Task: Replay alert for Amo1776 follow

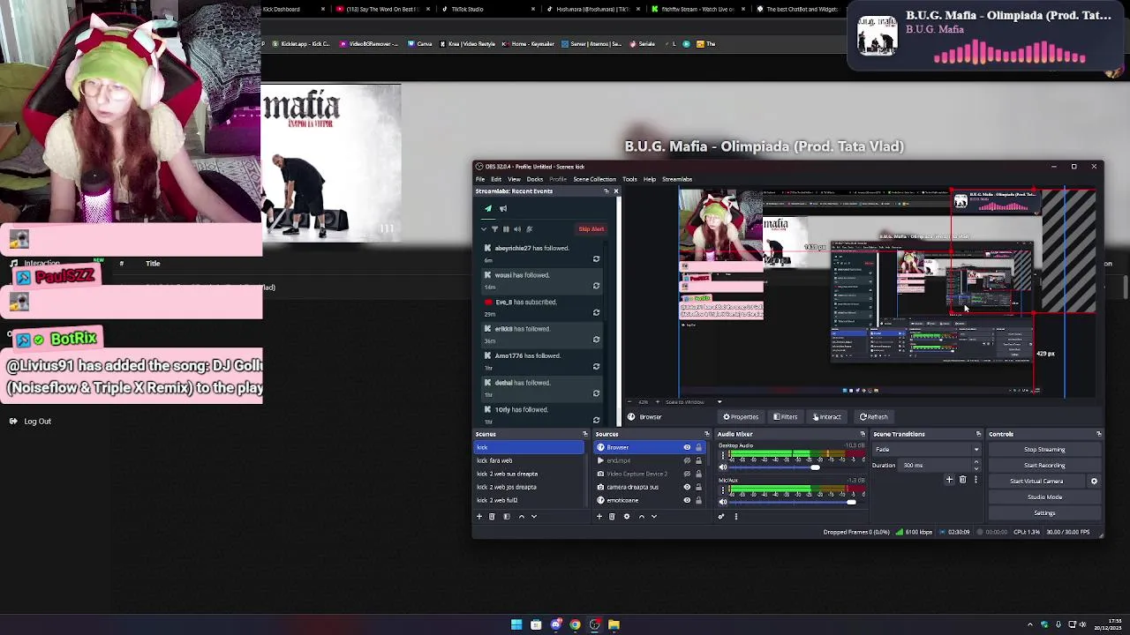Action: [596, 367]
